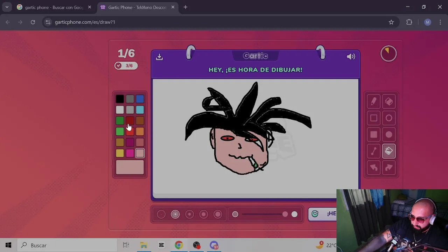This screenshot has width=448, height=252.
Task: Pick the golden brown color swatch
Action: (120, 142)
